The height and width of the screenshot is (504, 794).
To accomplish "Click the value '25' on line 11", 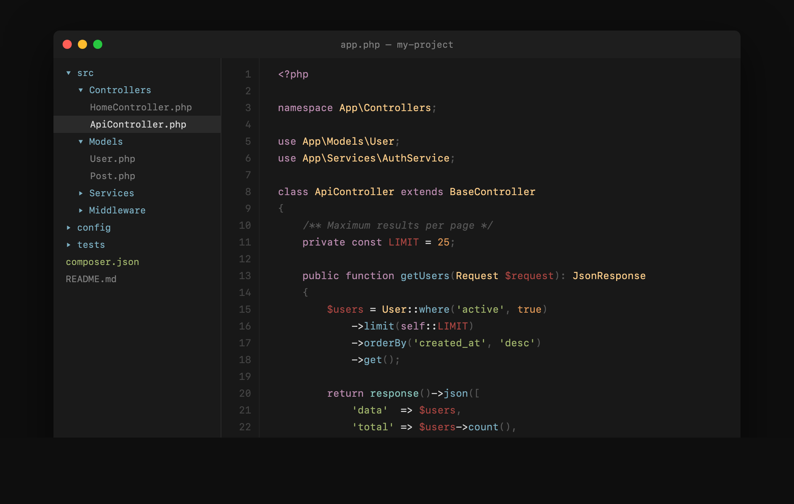I will 444,242.
